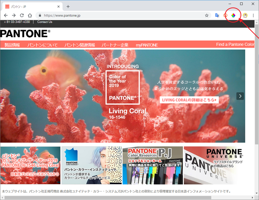Screen dimensions: 259x200
Task: Open the Google Translate extension
Action: click(x=217, y=15)
